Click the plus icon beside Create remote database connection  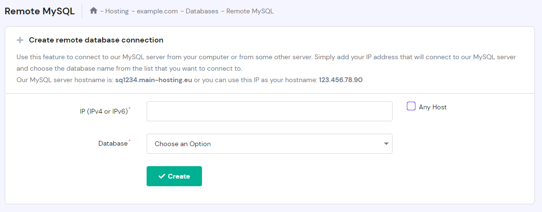coord(20,40)
